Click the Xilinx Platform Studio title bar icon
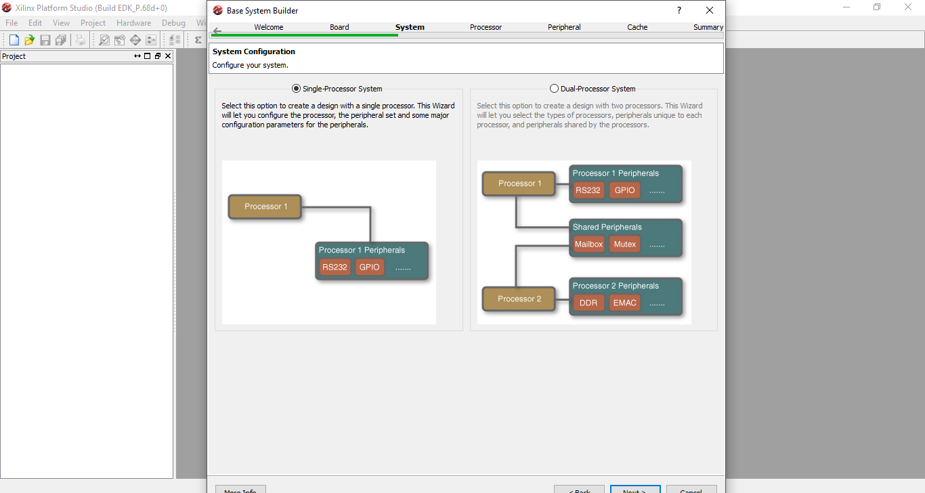The image size is (925, 493). (x=7, y=7)
